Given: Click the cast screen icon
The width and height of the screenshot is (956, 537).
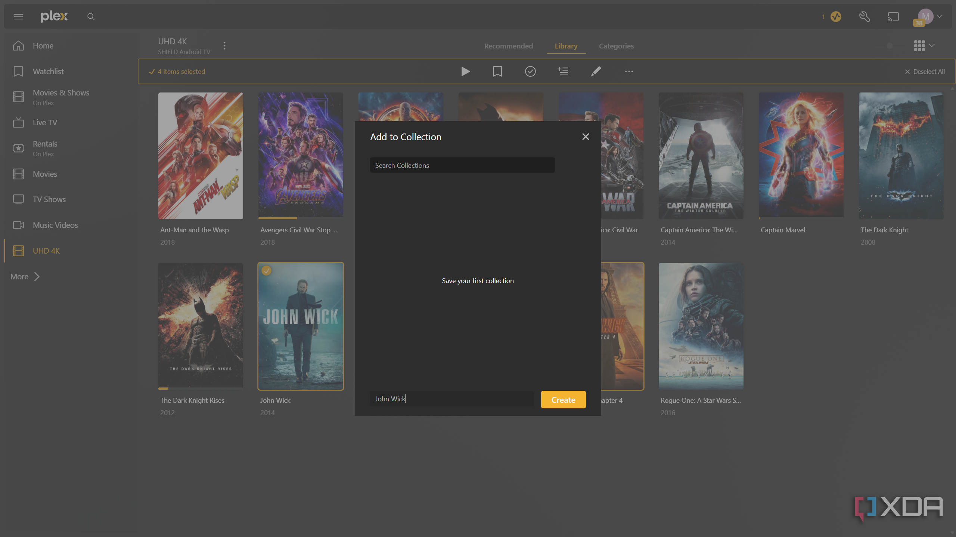Looking at the screenshot, I should [x=893, y=16].
